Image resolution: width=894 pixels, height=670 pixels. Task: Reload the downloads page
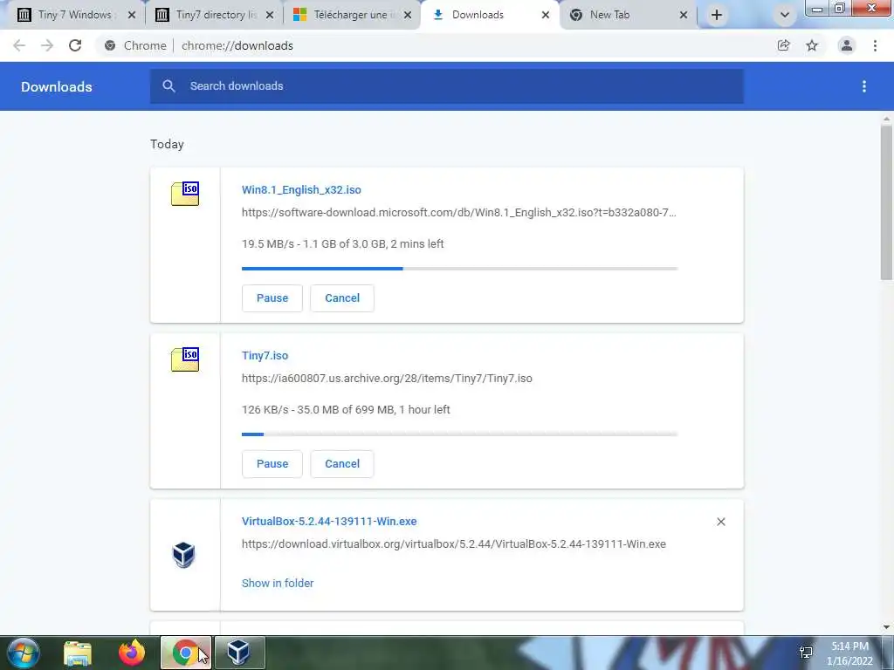75,45
